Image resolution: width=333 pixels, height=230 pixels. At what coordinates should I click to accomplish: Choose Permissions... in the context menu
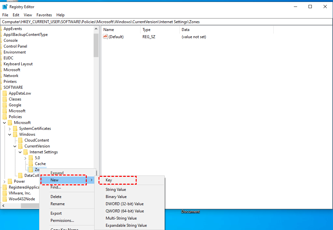[x=68, y=221]
